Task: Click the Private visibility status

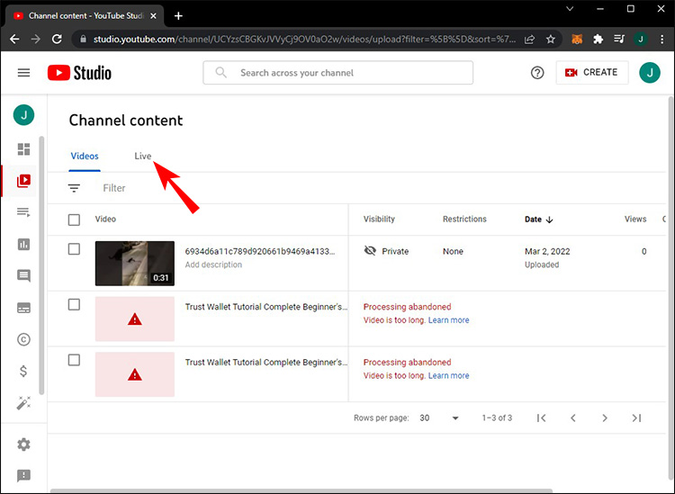Action: (386, 251)
